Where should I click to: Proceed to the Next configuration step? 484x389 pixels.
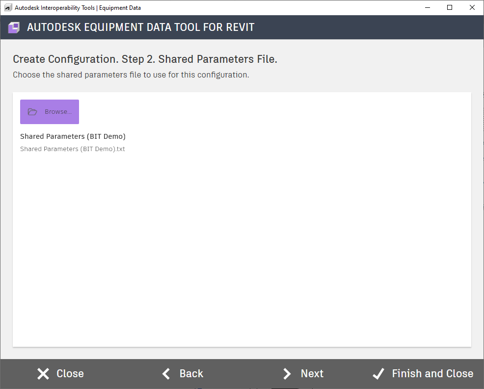pyautogui.click(x=303, y=374)
